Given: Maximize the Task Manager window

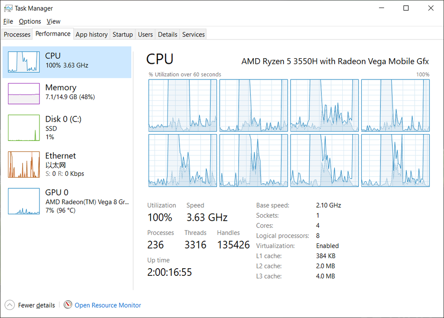Looking at the screenshot, I should pos(406,8).
